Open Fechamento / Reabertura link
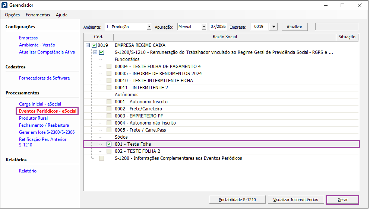 [44, 125]
